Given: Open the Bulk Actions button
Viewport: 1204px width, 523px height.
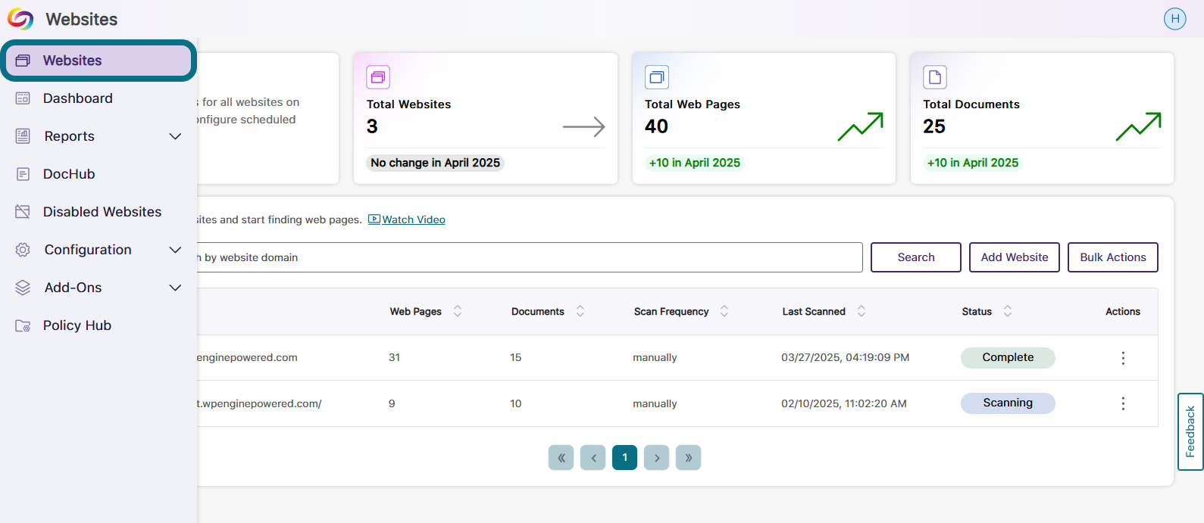Looking at the screenshot, I should 1113,257.
